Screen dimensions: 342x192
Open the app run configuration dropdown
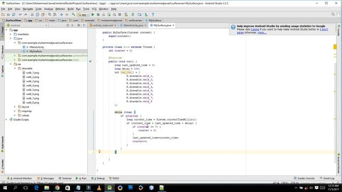pos(83,14)
